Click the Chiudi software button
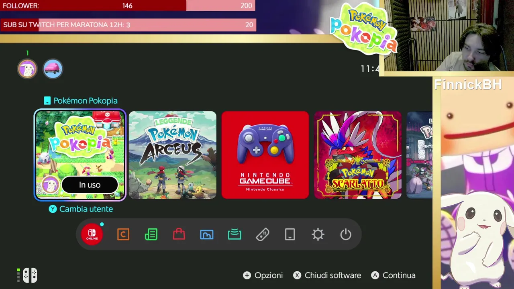Viewport: 514px width, 289px height. (327, 275)
